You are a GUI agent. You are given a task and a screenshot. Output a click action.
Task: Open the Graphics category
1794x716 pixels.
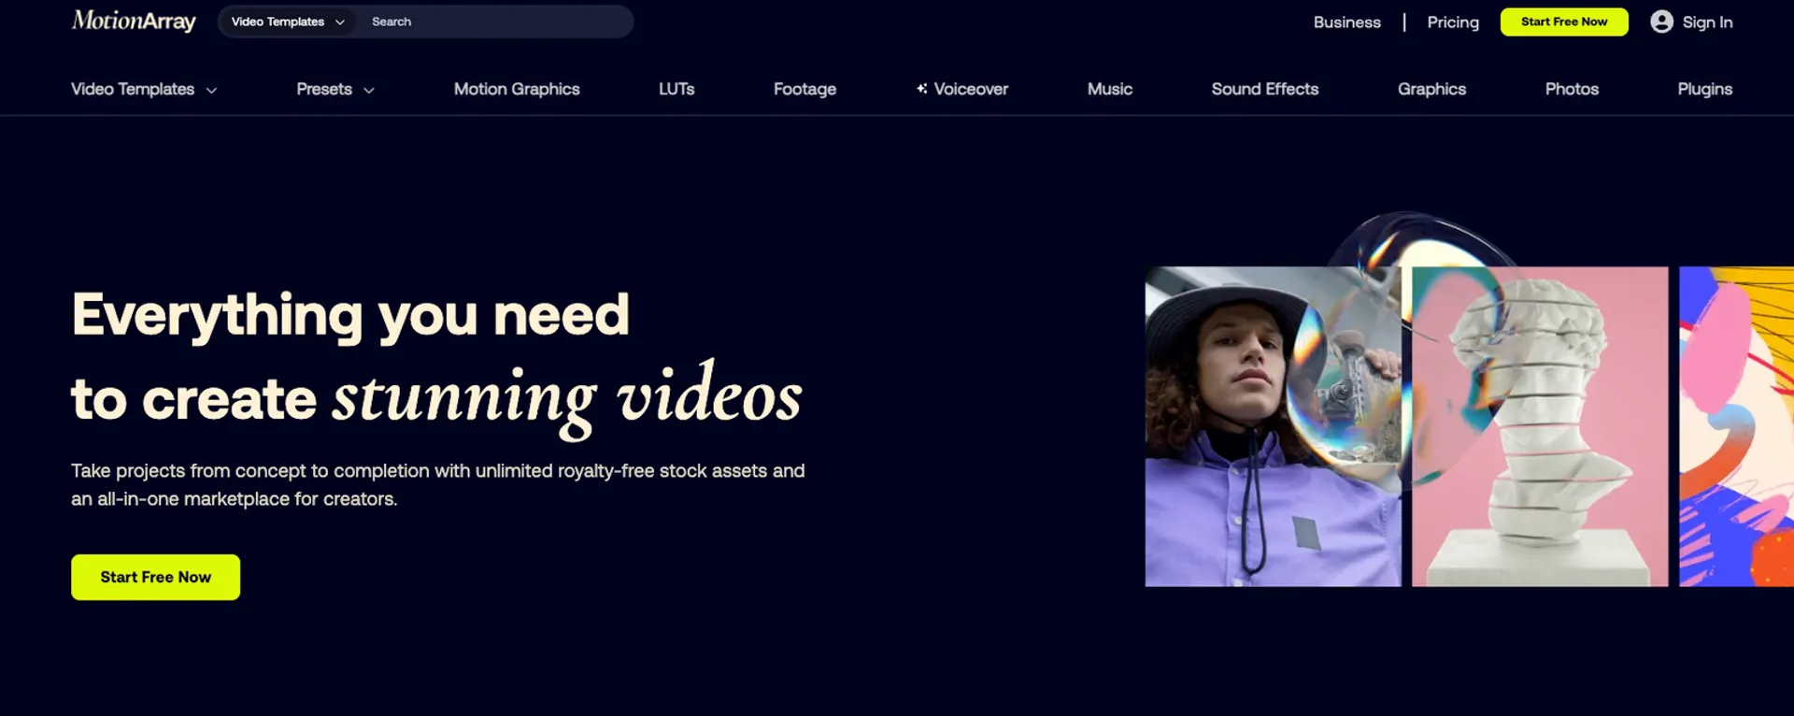click(1431, 89)
